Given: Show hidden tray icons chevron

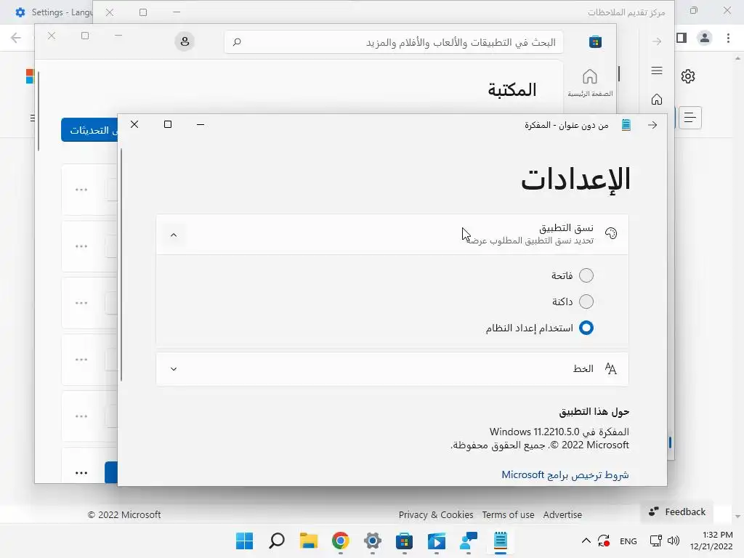Looking at the screenshot, I should (586, 541).
